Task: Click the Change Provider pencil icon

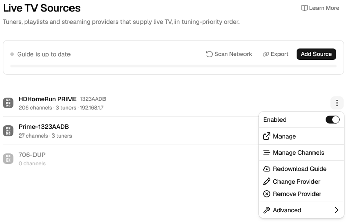Action: pyautogui.click(x=266, y=182)
